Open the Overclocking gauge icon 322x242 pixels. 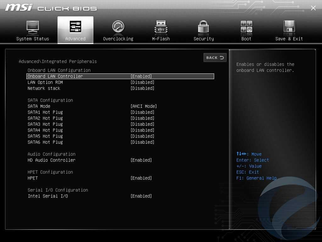pyautogui.click(x=118, y=27)
